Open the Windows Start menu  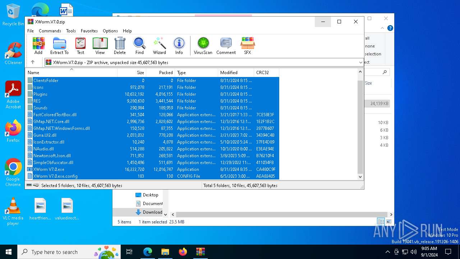click(9, 252)
